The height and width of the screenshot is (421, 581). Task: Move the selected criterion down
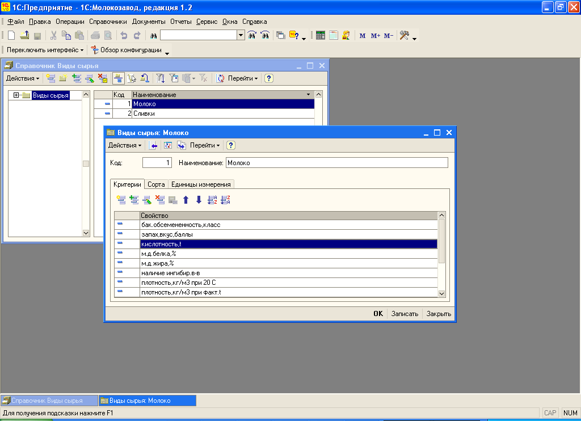[x=199, y=200]
